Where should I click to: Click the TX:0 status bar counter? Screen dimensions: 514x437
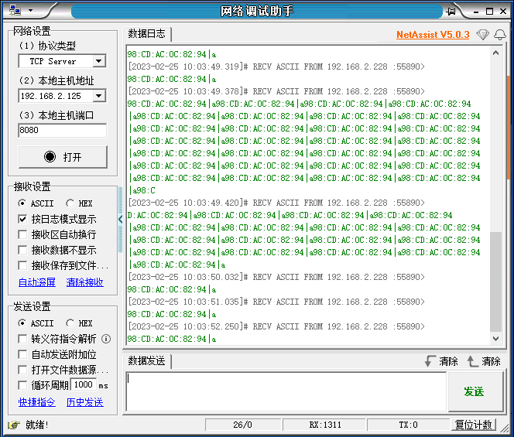[408, 425]
